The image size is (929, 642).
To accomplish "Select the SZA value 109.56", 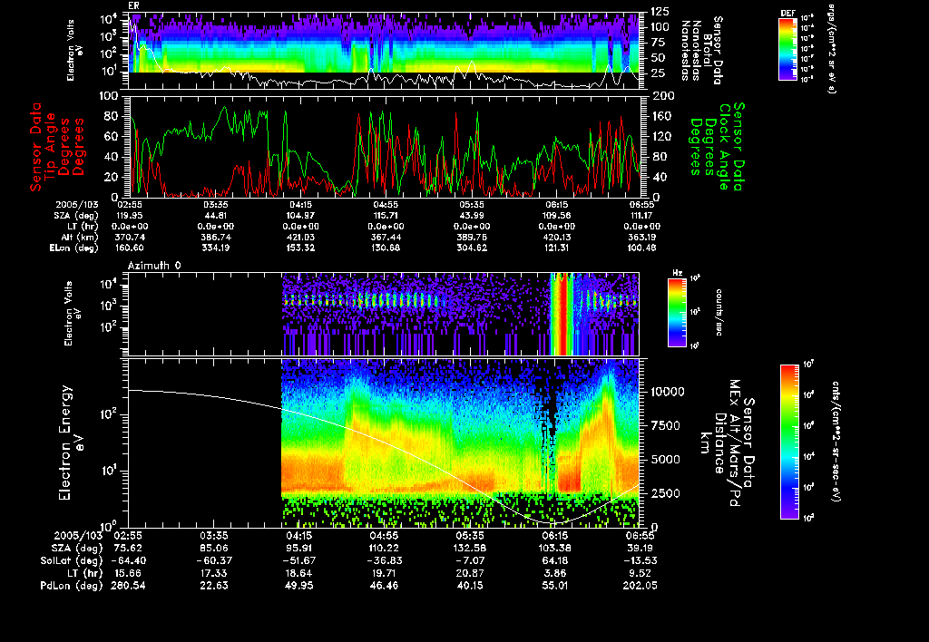I will click(x=556, y=216).
